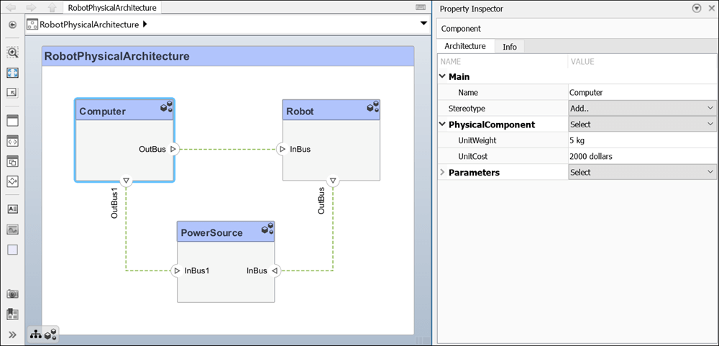Screen dimensions: 719x346
Task: Collapse the PhysicalComponent property section
Action: 442,124
